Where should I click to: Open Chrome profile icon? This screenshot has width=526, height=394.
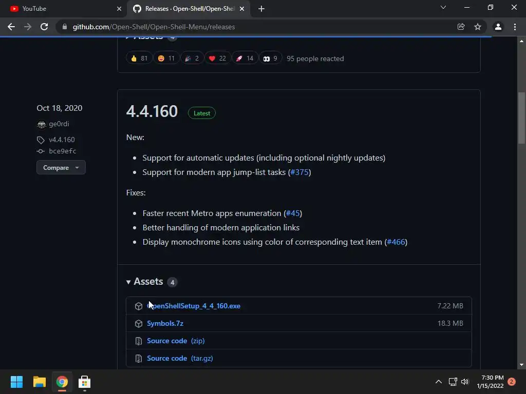click(498, 27)
